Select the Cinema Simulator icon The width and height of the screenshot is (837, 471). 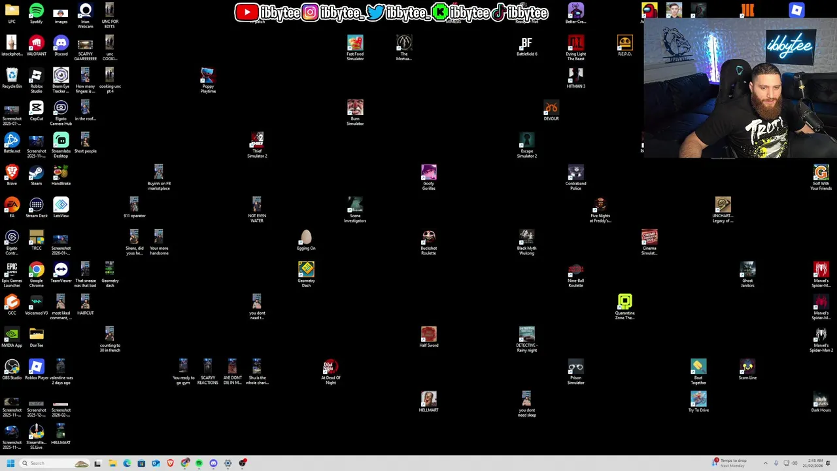click(649, 242)
